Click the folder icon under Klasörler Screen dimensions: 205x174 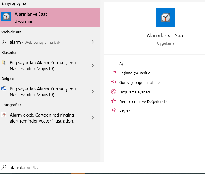[4, 63]
